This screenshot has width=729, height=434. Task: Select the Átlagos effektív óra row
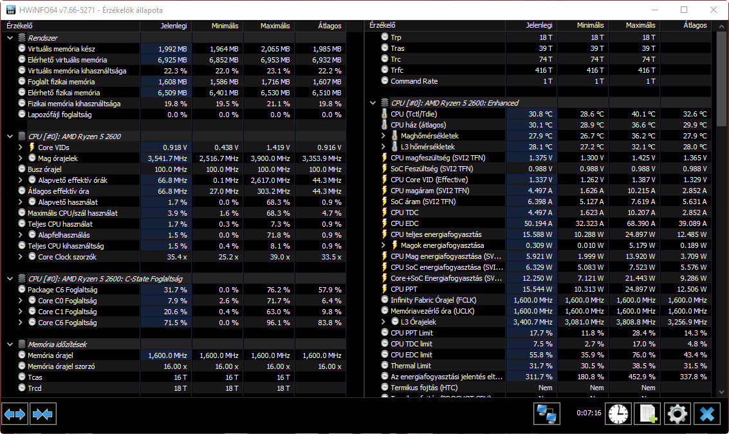(174, 191)
